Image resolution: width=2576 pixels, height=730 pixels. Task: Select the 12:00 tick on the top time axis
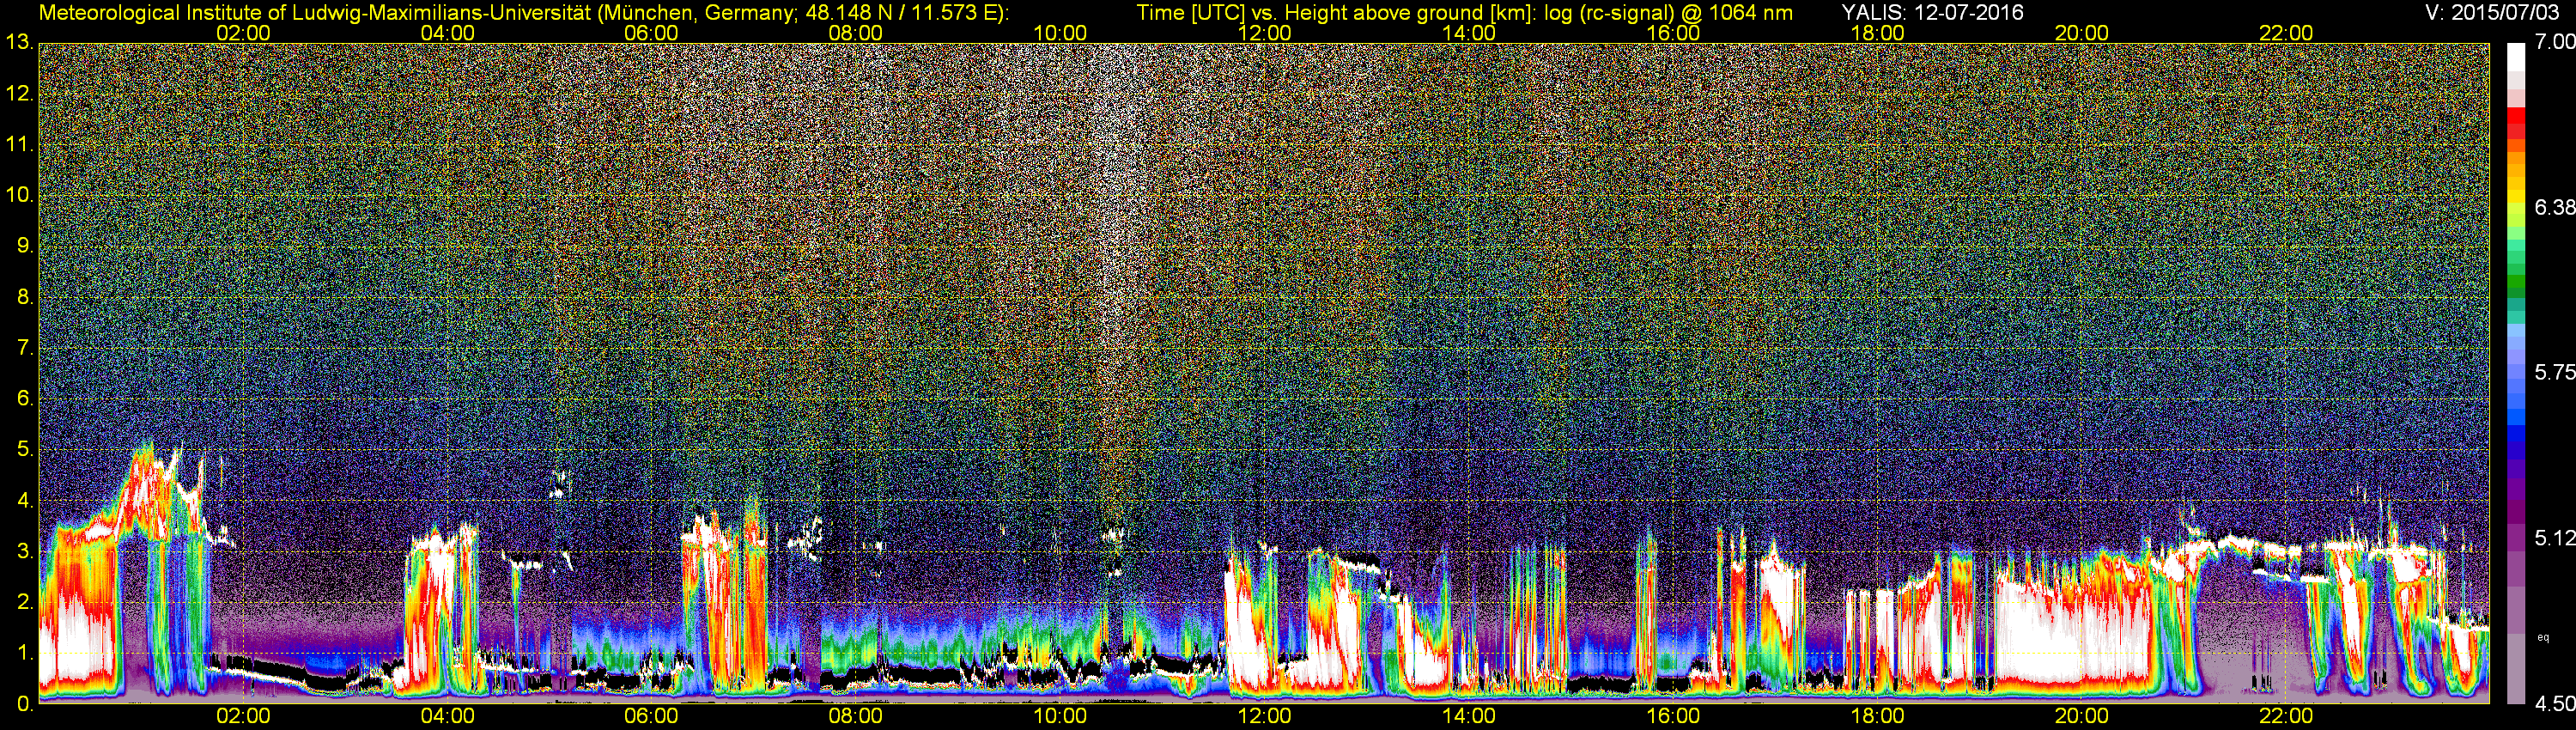point(1264,33)
